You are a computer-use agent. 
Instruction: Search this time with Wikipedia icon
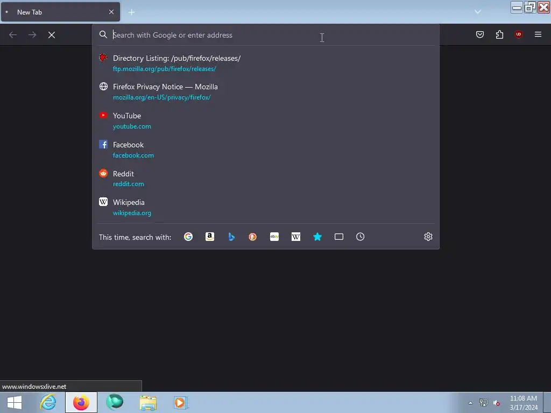pyautogui.click(x=296, y=237)
